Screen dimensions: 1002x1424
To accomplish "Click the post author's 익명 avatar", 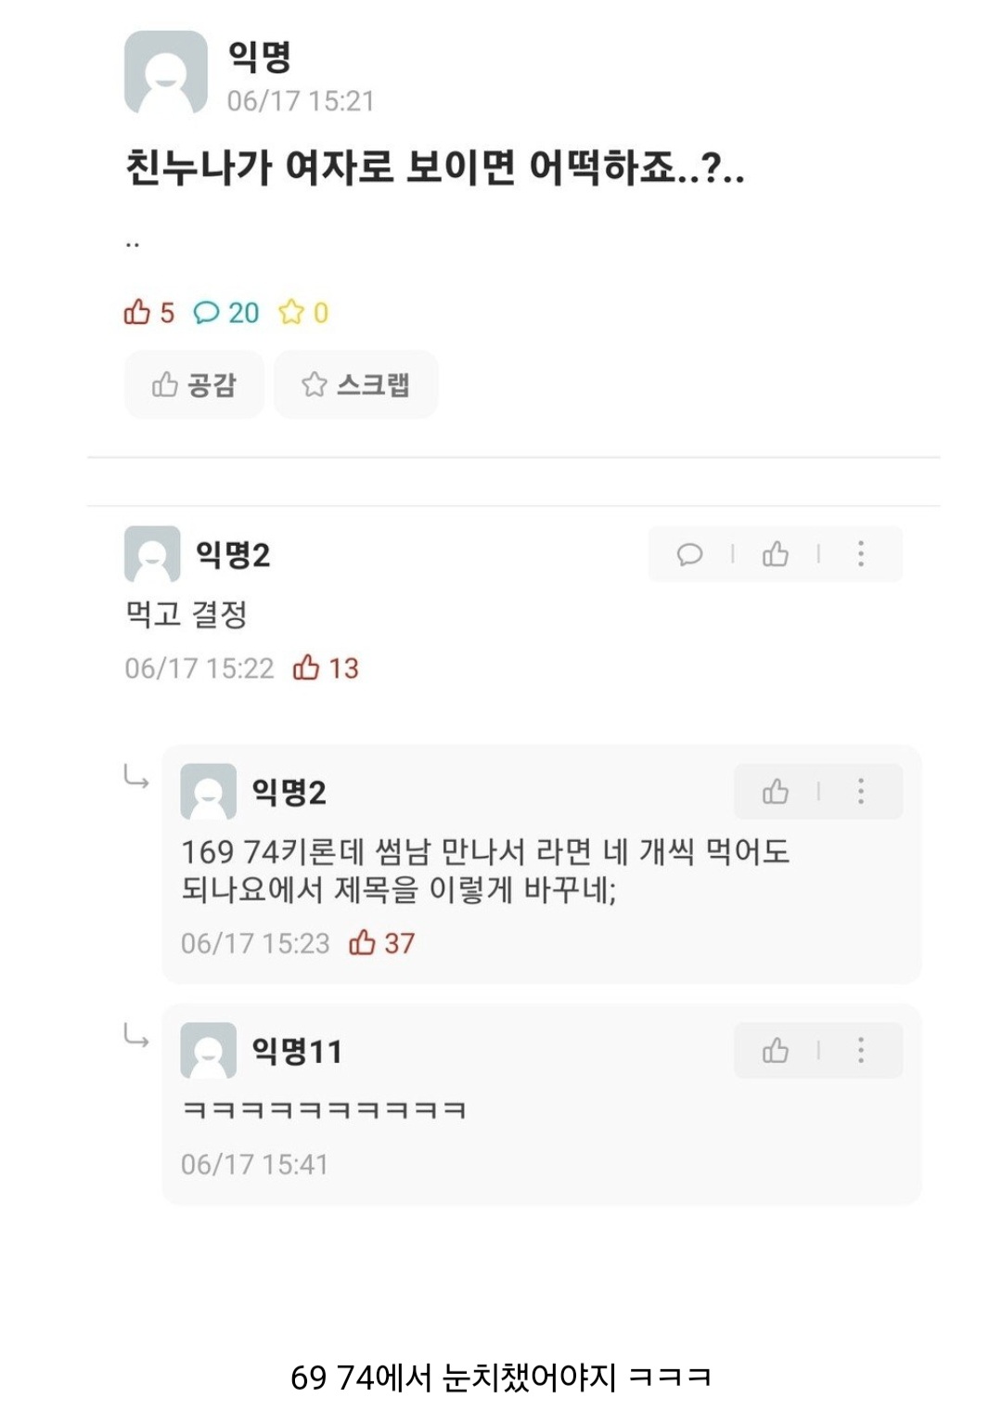I will pyautogui.click(x=166, y=72).
